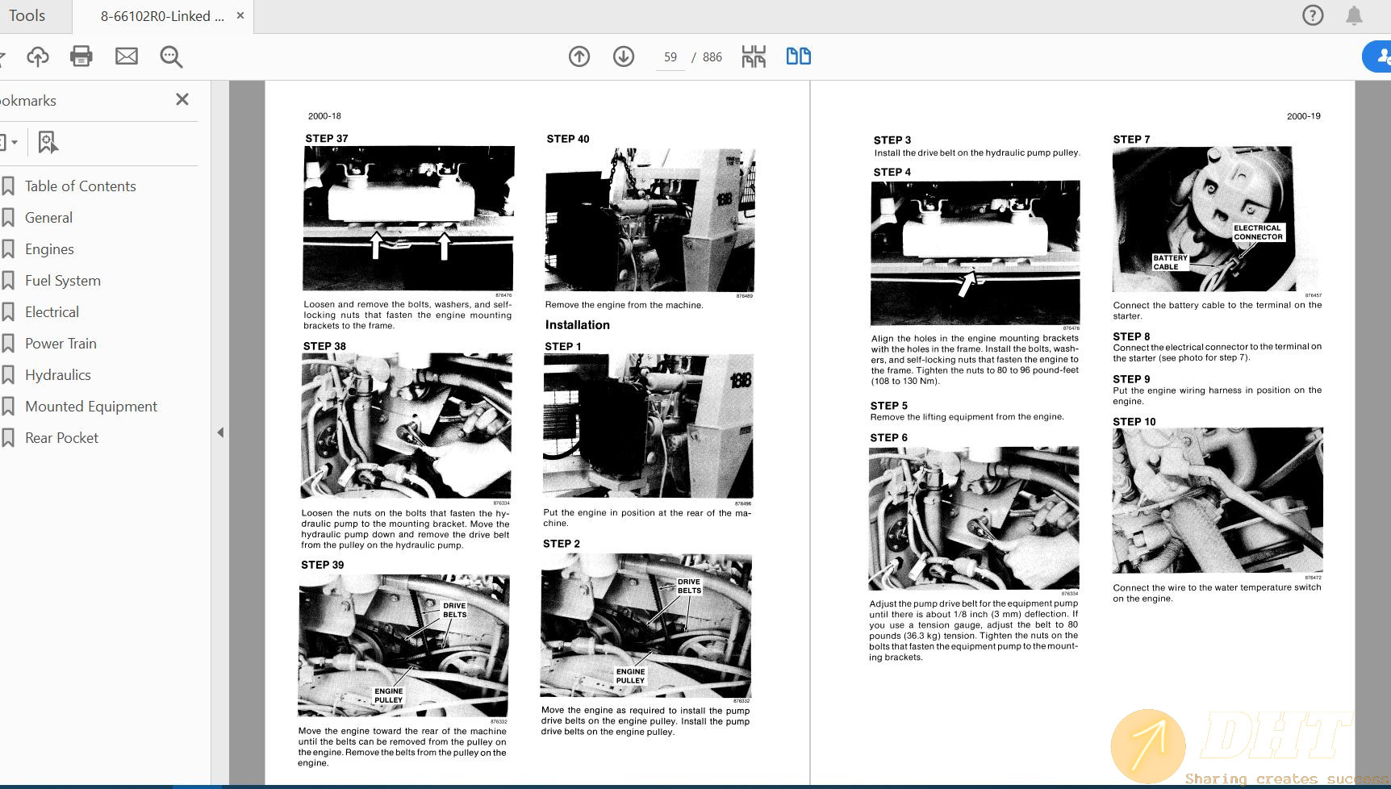Close the Bookmarks panel
The width and height of the screenshot is (1391, 789).
182,99
